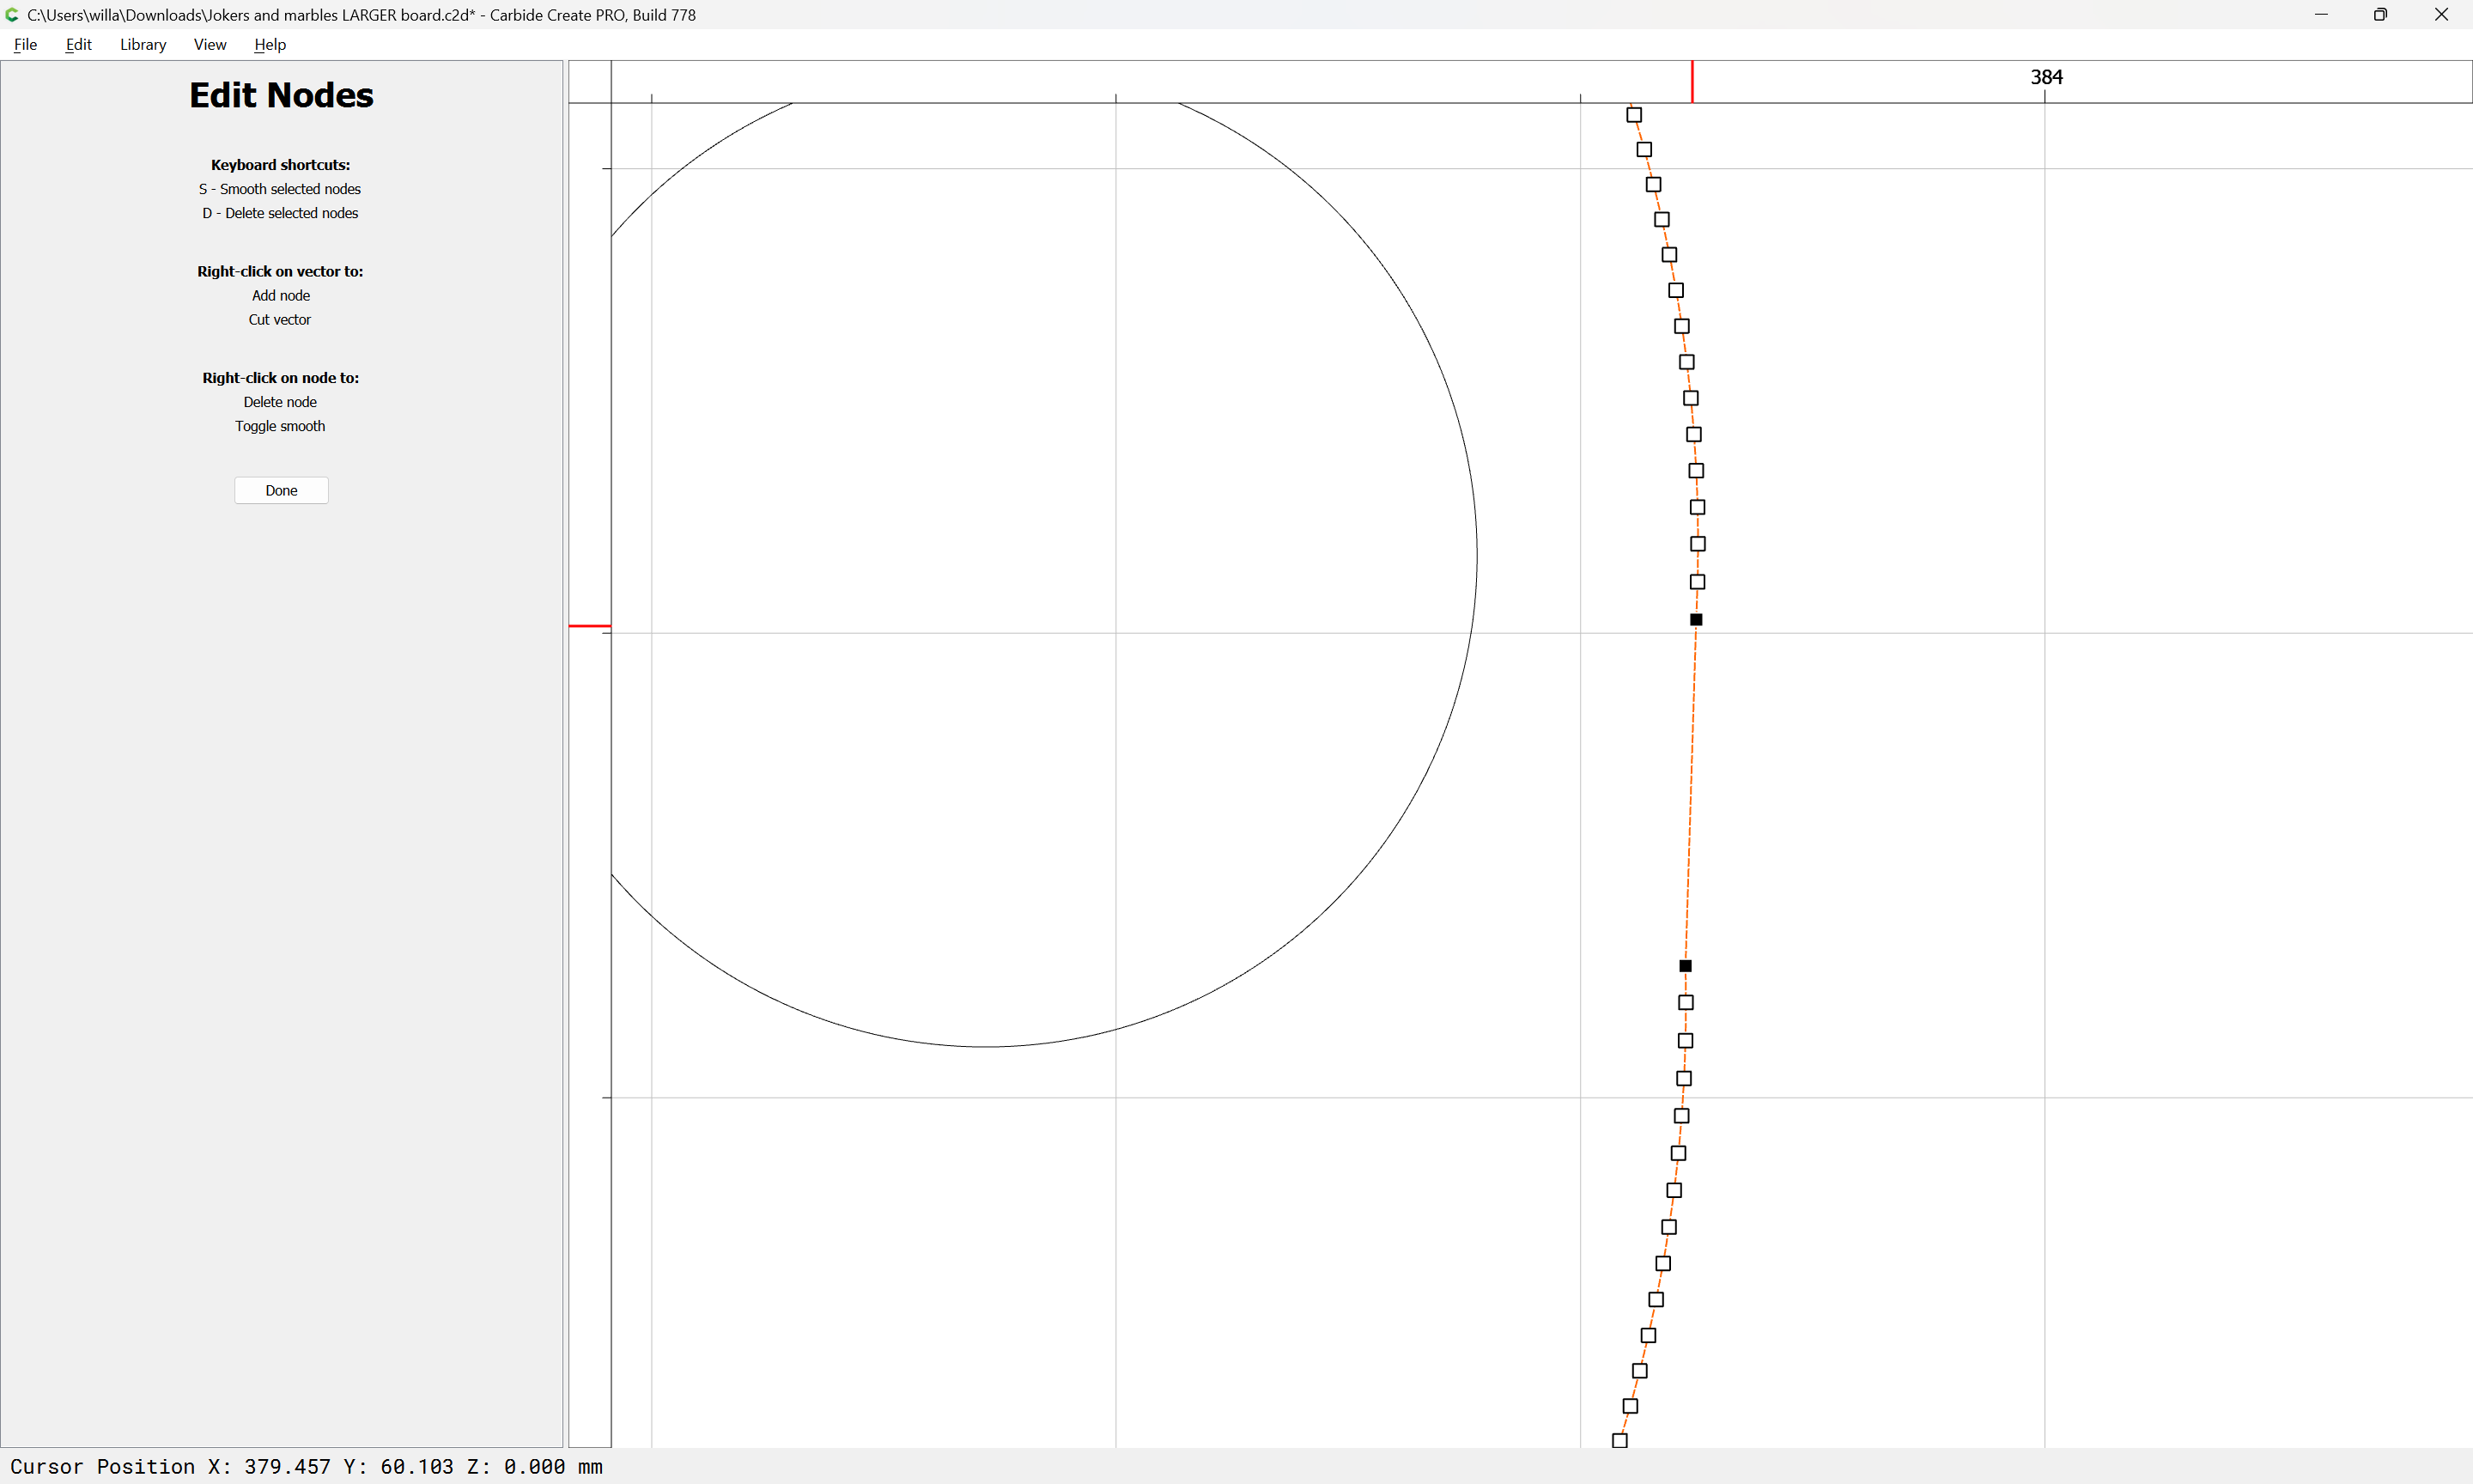The height and width of the screenshot is (1484, 2473).
Task: Open the File menu
Action: [x=25, y=44]
